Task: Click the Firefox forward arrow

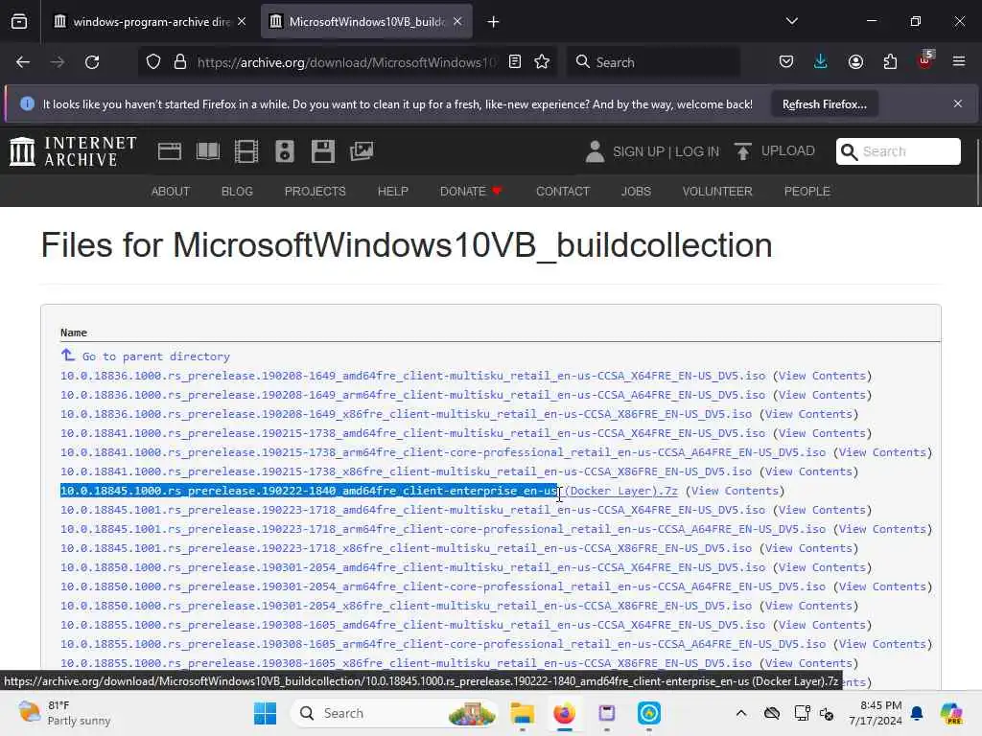Action: (57, 62)
